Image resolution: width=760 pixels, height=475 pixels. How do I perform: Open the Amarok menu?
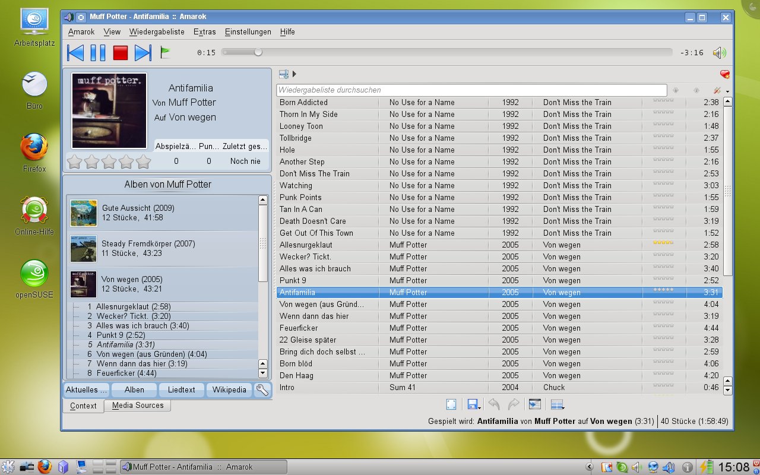(x=81, y=32)
